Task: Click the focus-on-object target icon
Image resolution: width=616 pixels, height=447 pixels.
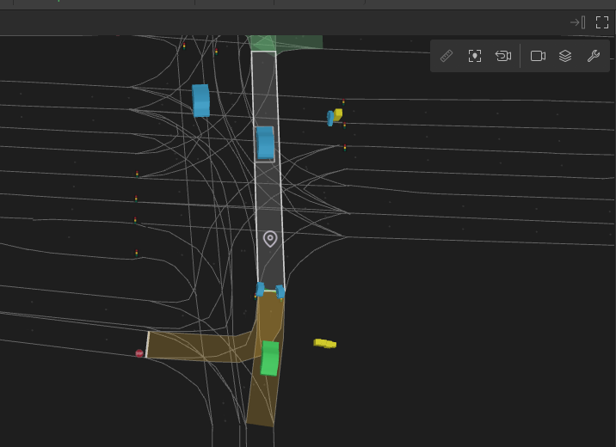Action: pyautogui.click(x=475, y=56)
